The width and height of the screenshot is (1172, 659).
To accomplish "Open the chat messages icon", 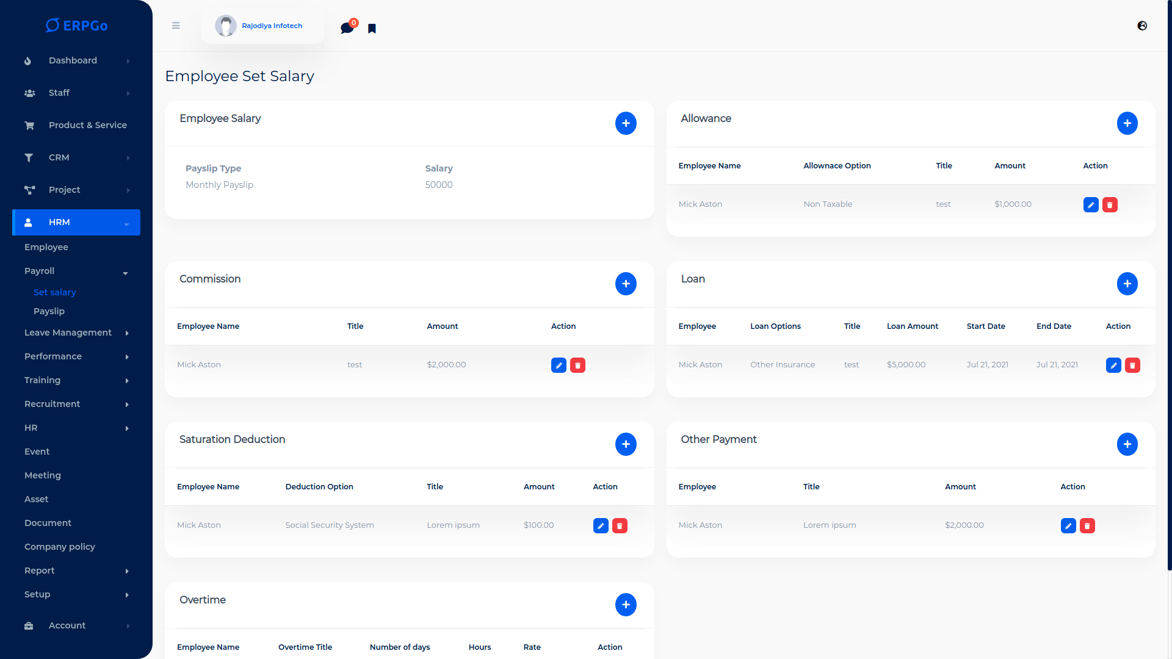I will click(347, 28).
